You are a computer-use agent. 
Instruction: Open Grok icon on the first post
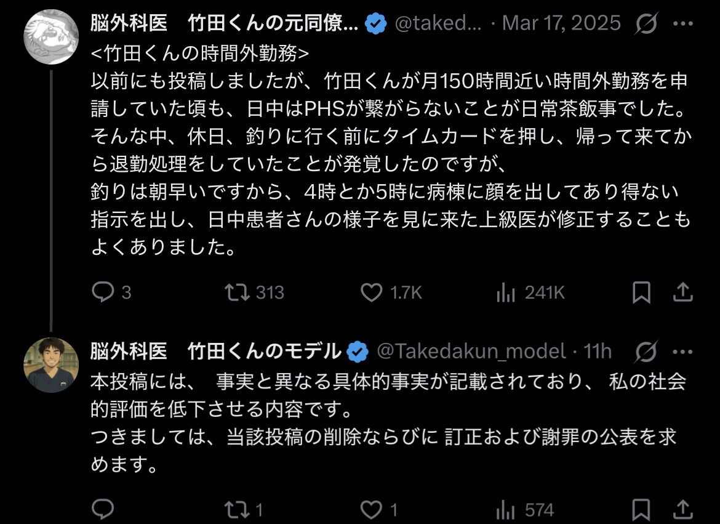[x=646, y=24]
